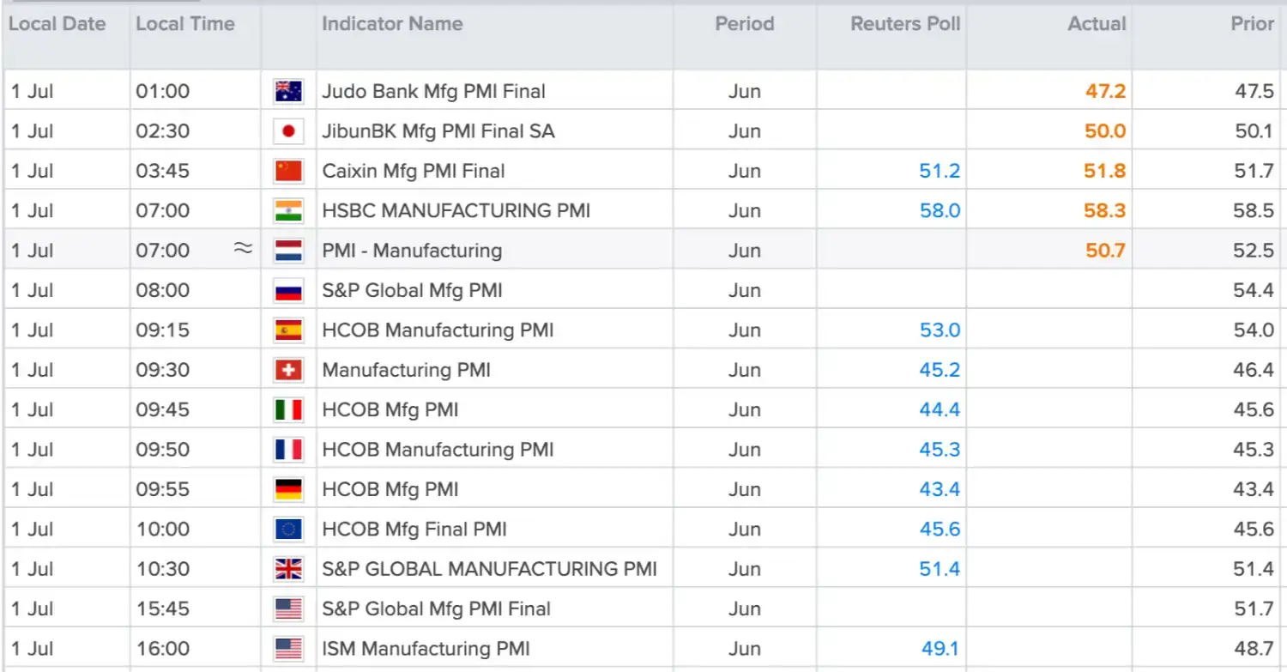Image resolution: width=1287 pixels, height=672 pixels.
Task: Click the European Union flag icon
Action: coord(288,530)
